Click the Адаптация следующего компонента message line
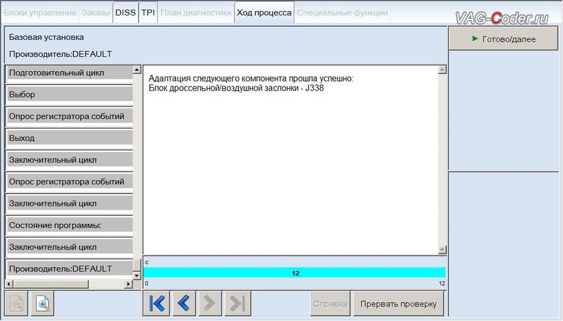563x321 pixels. tap(251, 78)
